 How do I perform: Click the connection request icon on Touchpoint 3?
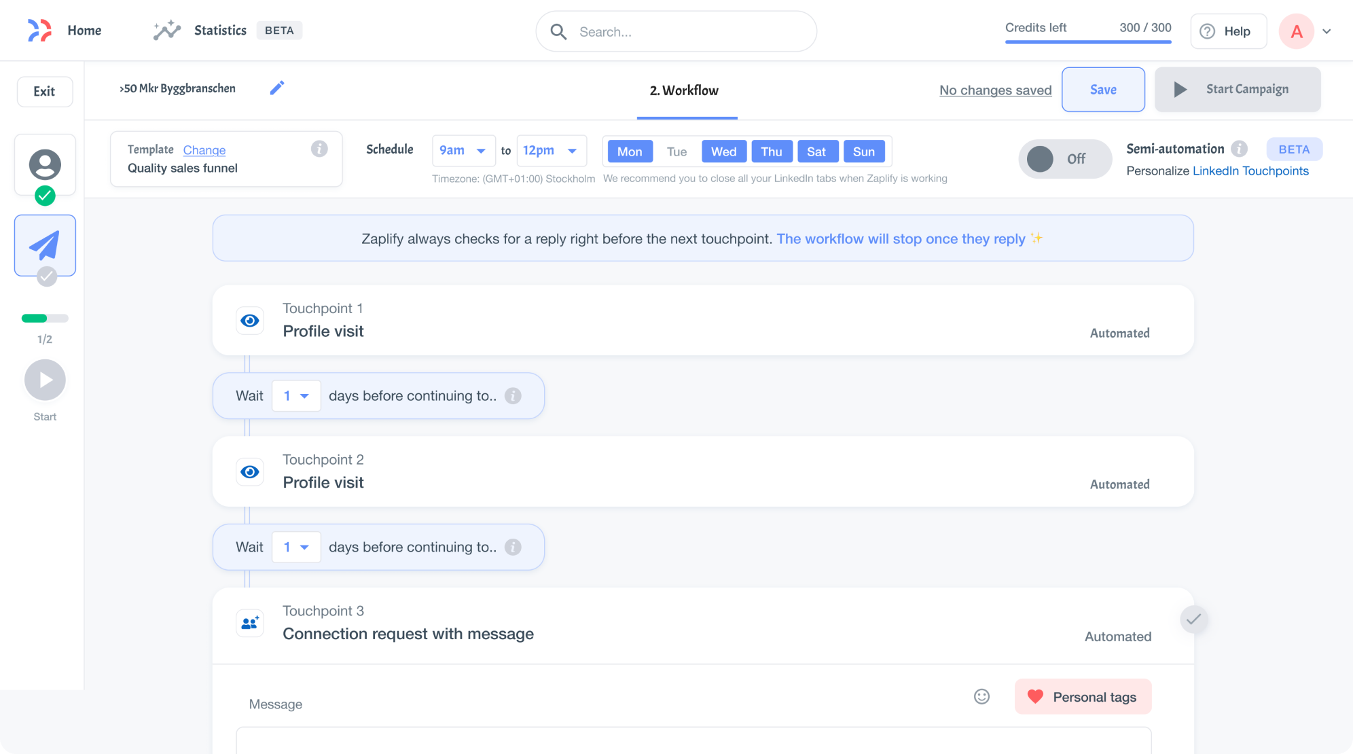tap(249, 623)
